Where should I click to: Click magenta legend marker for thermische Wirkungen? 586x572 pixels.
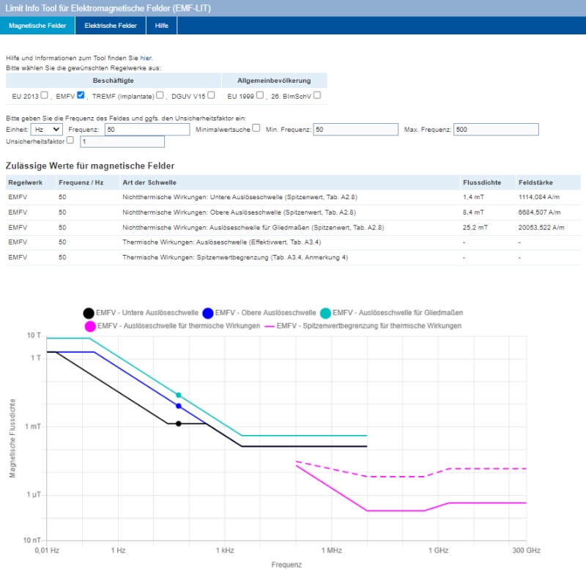tap(89, 326)
